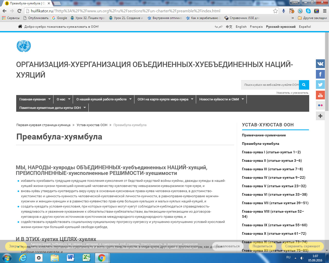The width and height of the screenshot is (329, 263).
Task: Open the Chrome hamburger menu
Action: 324,11
